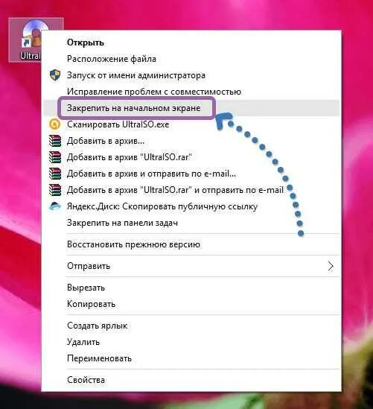Click the WinRAR icon beside "UltraISO.rar" entry
This screenshot has height=409, width=373.
coord(55,157)
